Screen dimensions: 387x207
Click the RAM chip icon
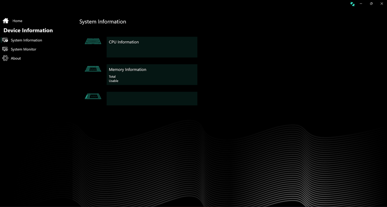[x=93, y=69]
